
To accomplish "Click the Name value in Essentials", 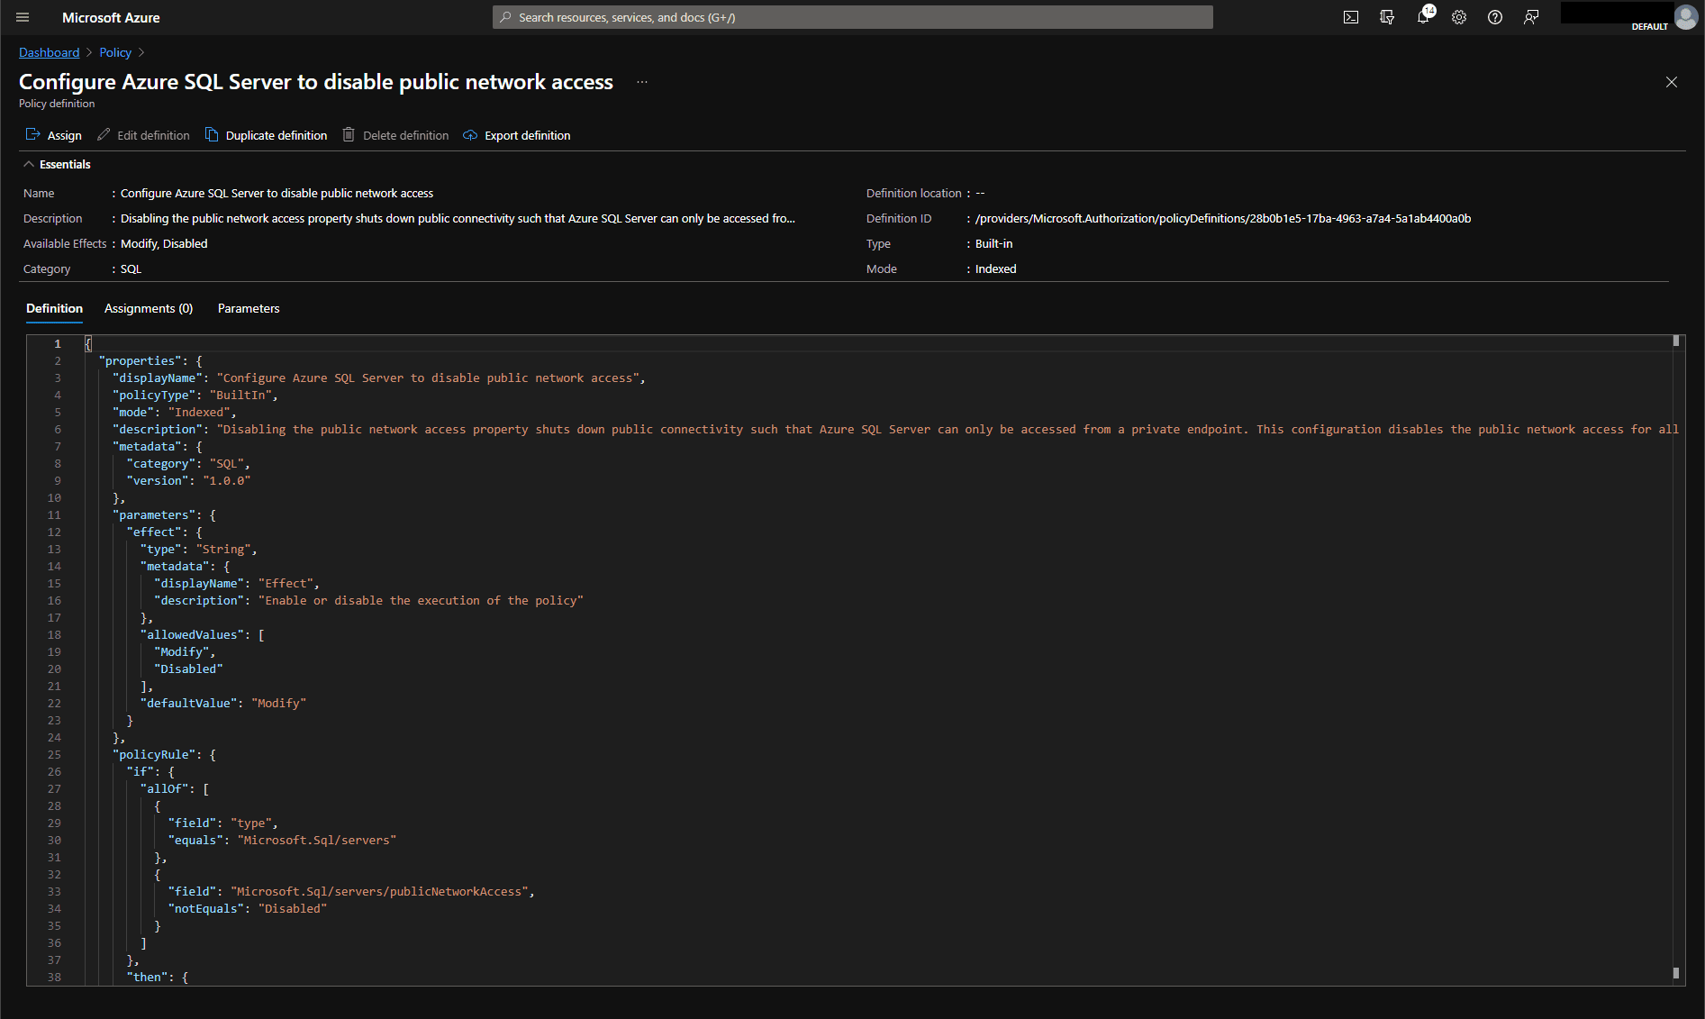I will (x=277, y=193).
